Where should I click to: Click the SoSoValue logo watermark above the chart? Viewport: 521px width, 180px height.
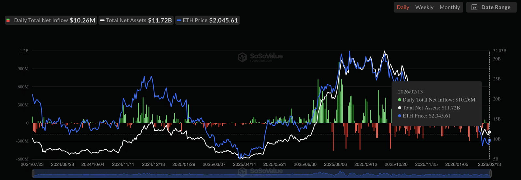click(242, 57)
